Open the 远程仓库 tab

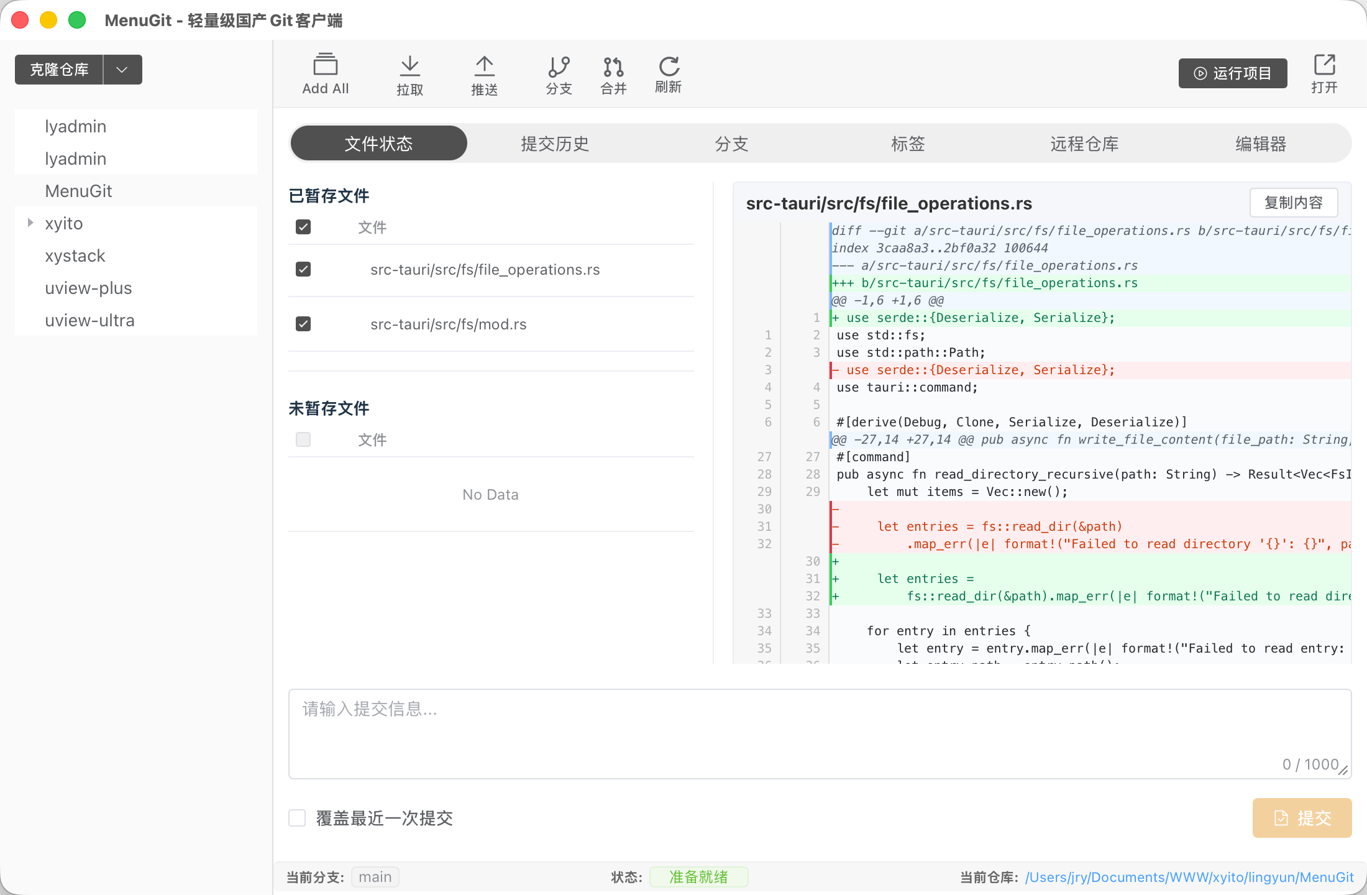click(x=1084, y=144)
